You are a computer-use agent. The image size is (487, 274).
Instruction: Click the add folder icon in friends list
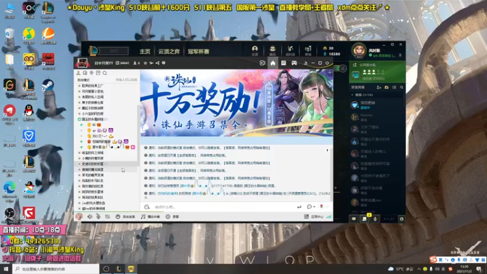pos(387,88)
